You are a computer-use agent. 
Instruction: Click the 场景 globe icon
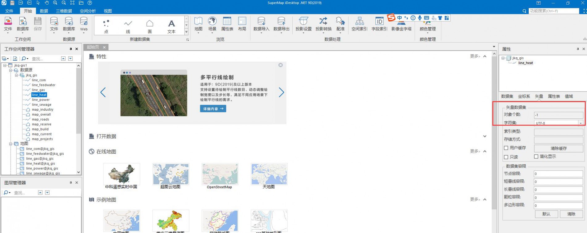[x=212, y=24]
